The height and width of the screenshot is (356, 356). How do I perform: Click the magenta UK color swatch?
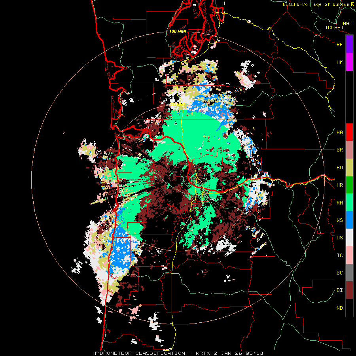(349, 62)
